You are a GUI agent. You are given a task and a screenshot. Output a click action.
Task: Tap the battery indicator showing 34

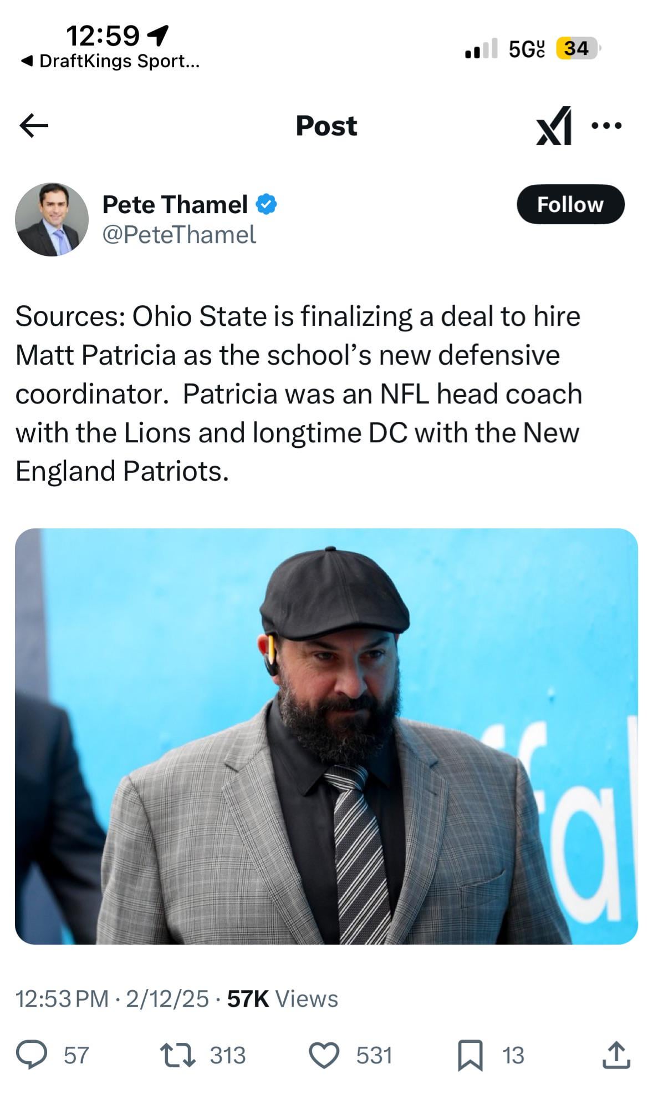click(577, 49)
